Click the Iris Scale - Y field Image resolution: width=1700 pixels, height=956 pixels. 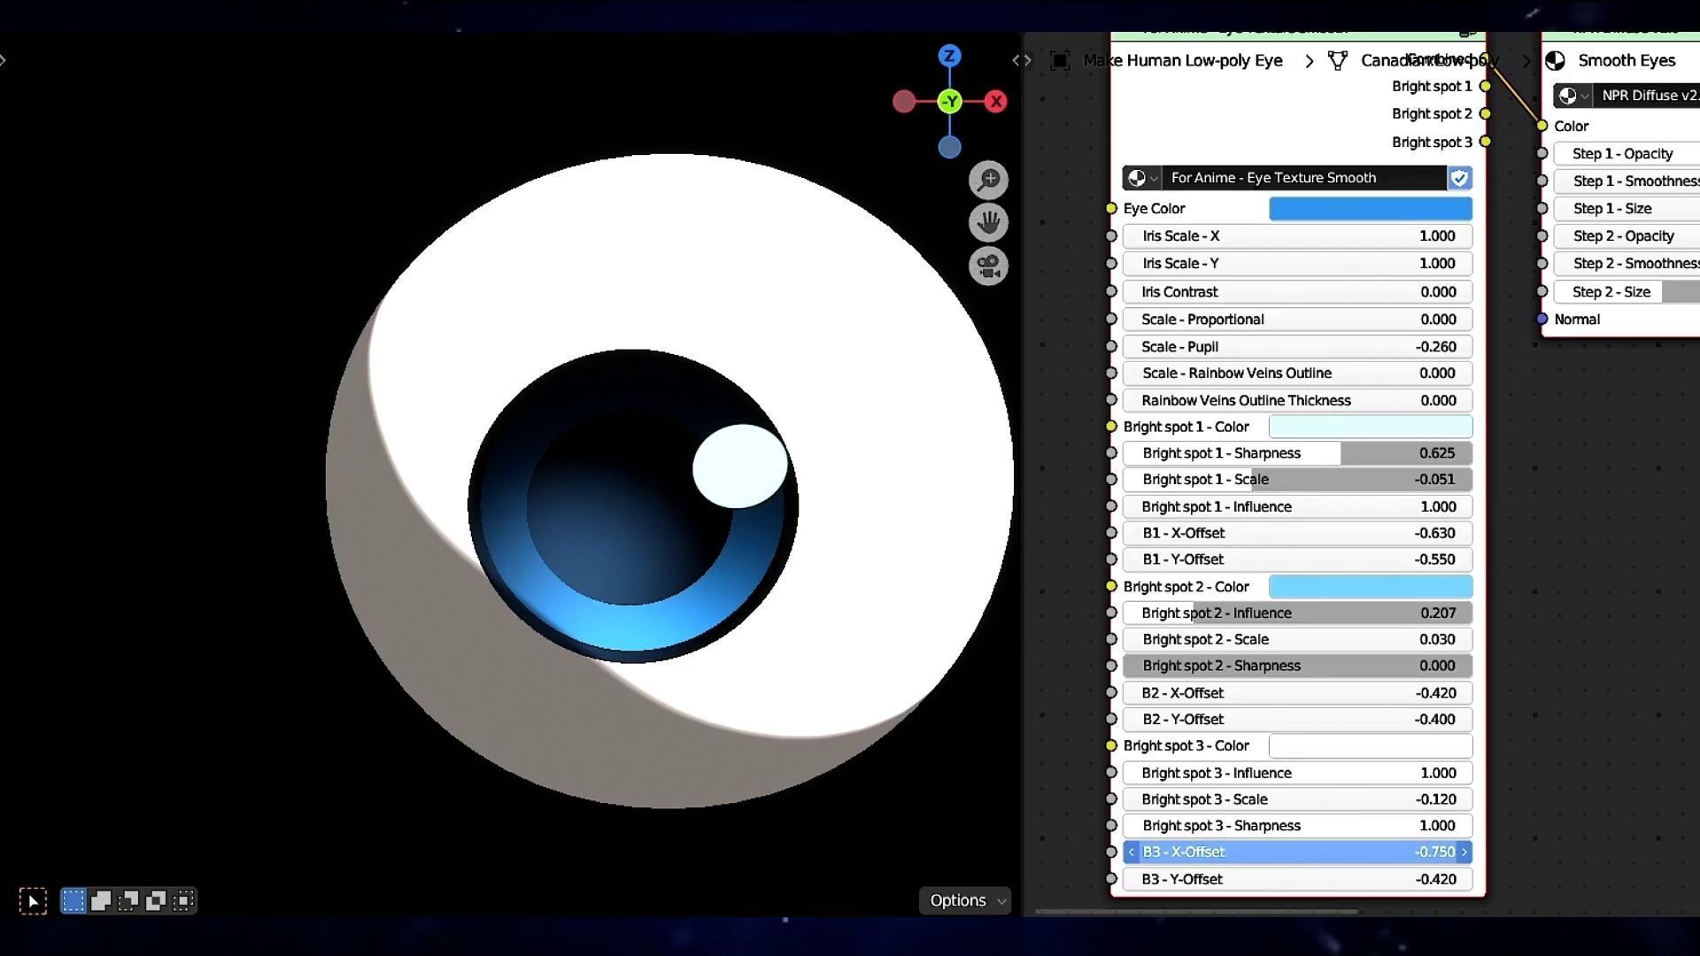(x=1297, y=264)
